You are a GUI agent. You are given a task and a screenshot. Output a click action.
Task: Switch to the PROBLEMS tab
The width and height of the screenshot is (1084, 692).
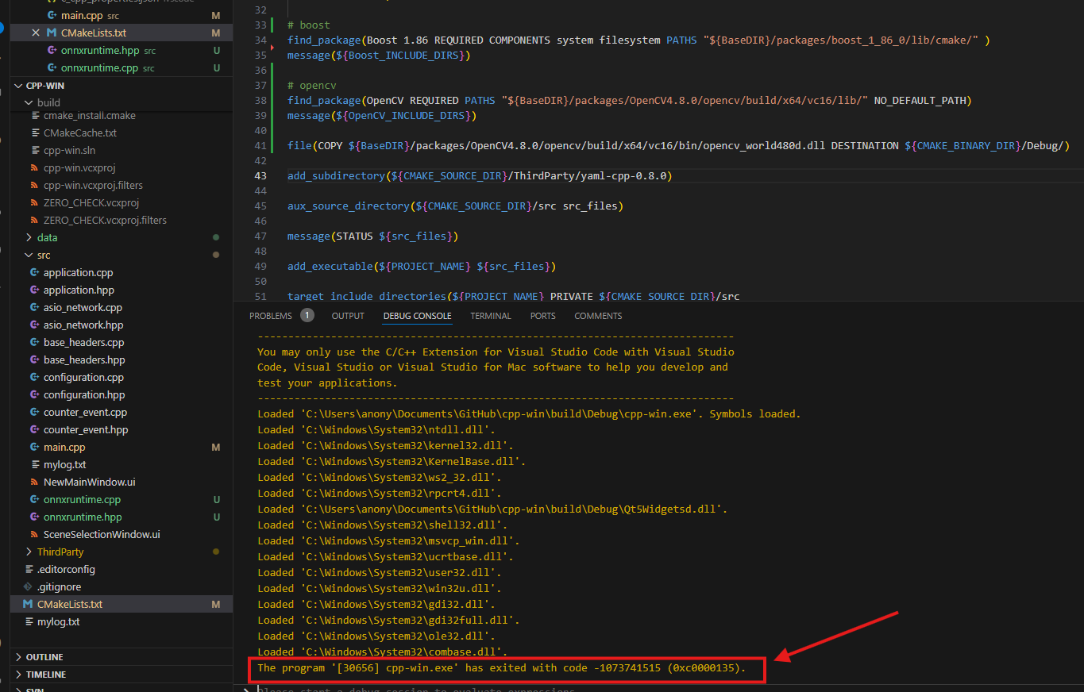tap(271, 316)
